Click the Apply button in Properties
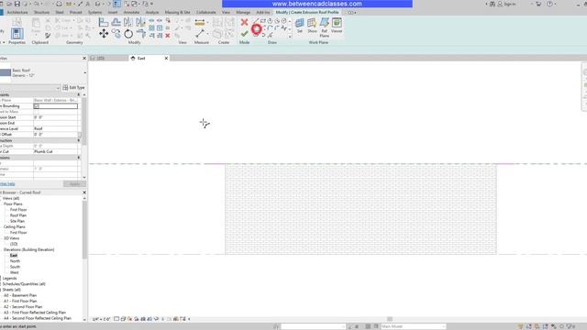Viewport: 587px width, 330px height. click(x=74, y=184)
